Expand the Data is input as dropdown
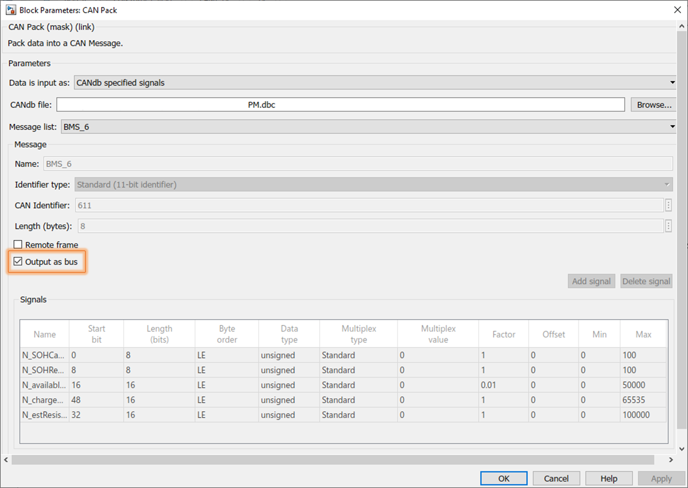688x488 pixels. (x=375, y=82)
